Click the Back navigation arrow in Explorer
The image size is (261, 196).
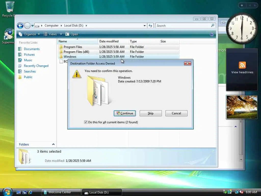coord(20,26)
